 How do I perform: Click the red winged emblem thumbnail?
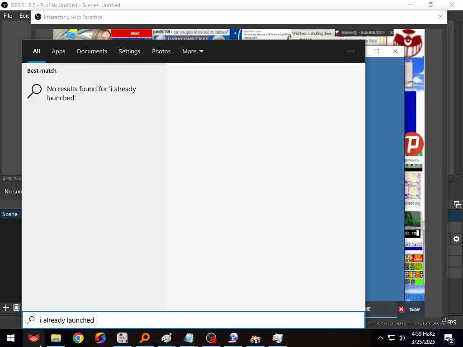[408, 43]
